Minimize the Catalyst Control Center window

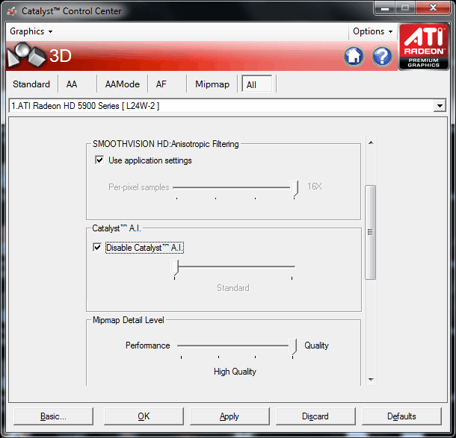[385, 8]
